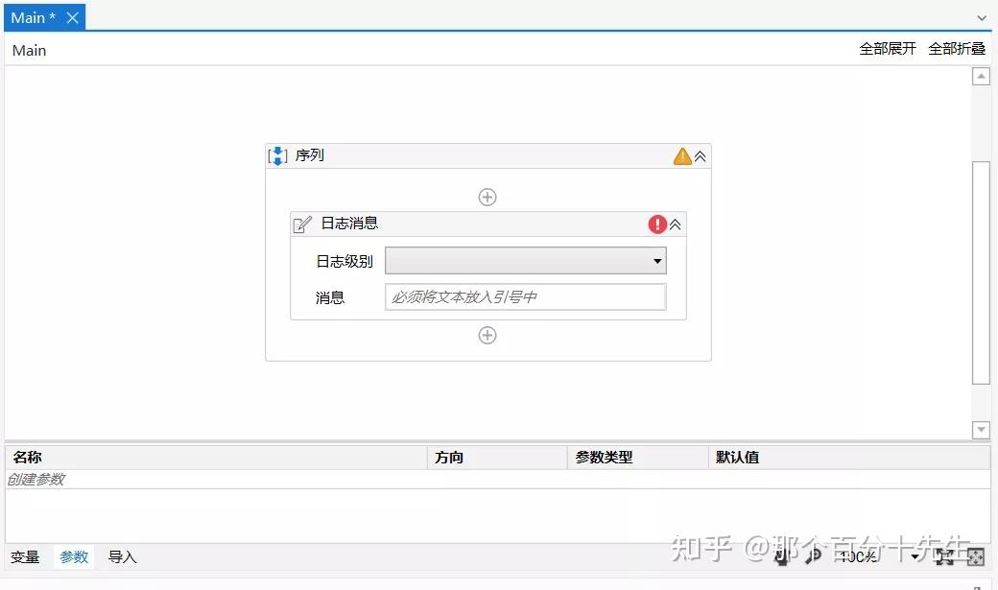Click the plus icon below the Log Message activity
This screenshot has width=998, height=590.
coord(487,335)
